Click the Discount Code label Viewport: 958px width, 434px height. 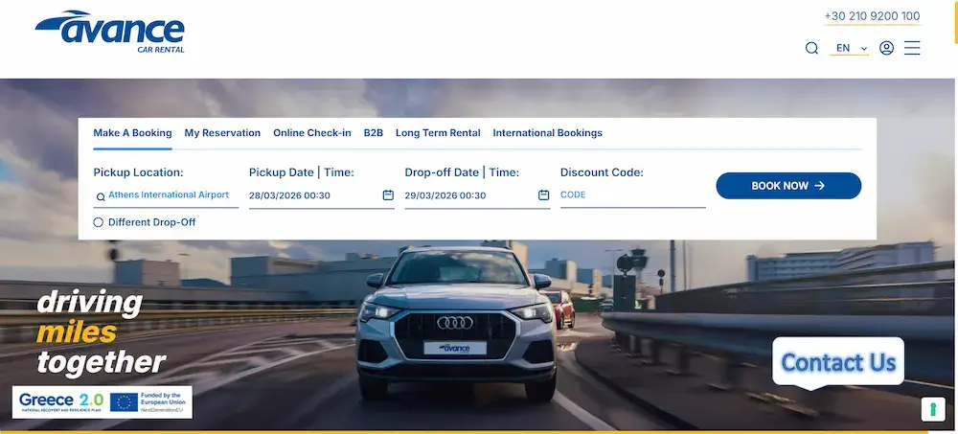pos(602,172)
